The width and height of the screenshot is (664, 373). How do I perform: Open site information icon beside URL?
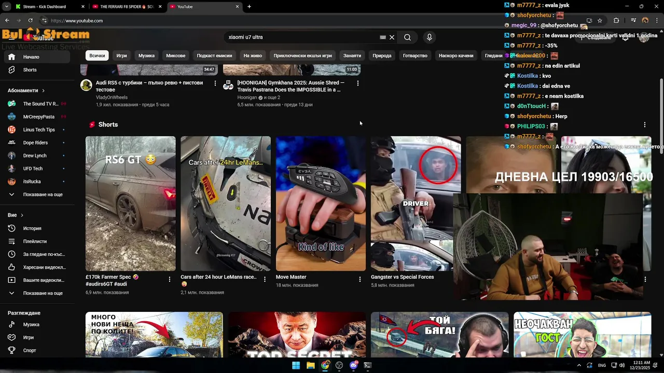44,21
